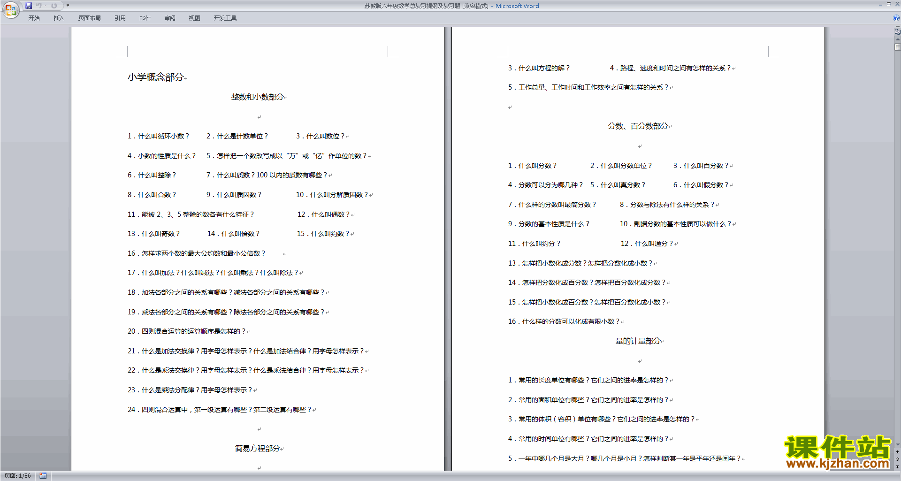Click the heading 分数、百分数部分
The image size is (901, 481).
(x=638, y=126)
